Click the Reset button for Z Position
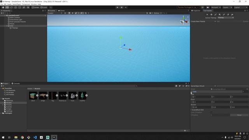 coord(239,115)
